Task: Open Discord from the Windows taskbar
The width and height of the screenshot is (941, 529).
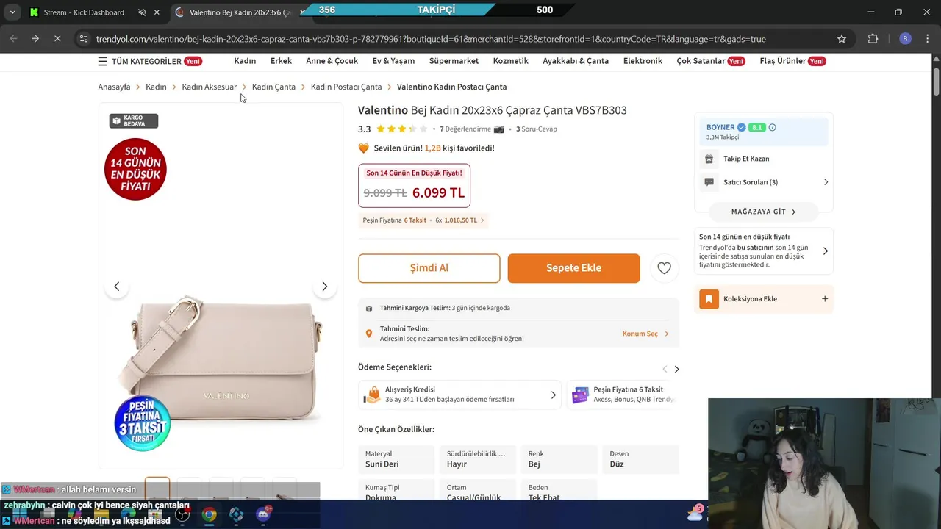Action: (263, 514)
